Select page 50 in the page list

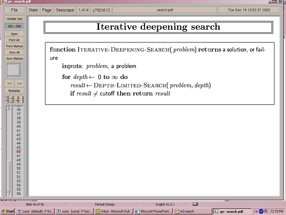click(19, 169)
